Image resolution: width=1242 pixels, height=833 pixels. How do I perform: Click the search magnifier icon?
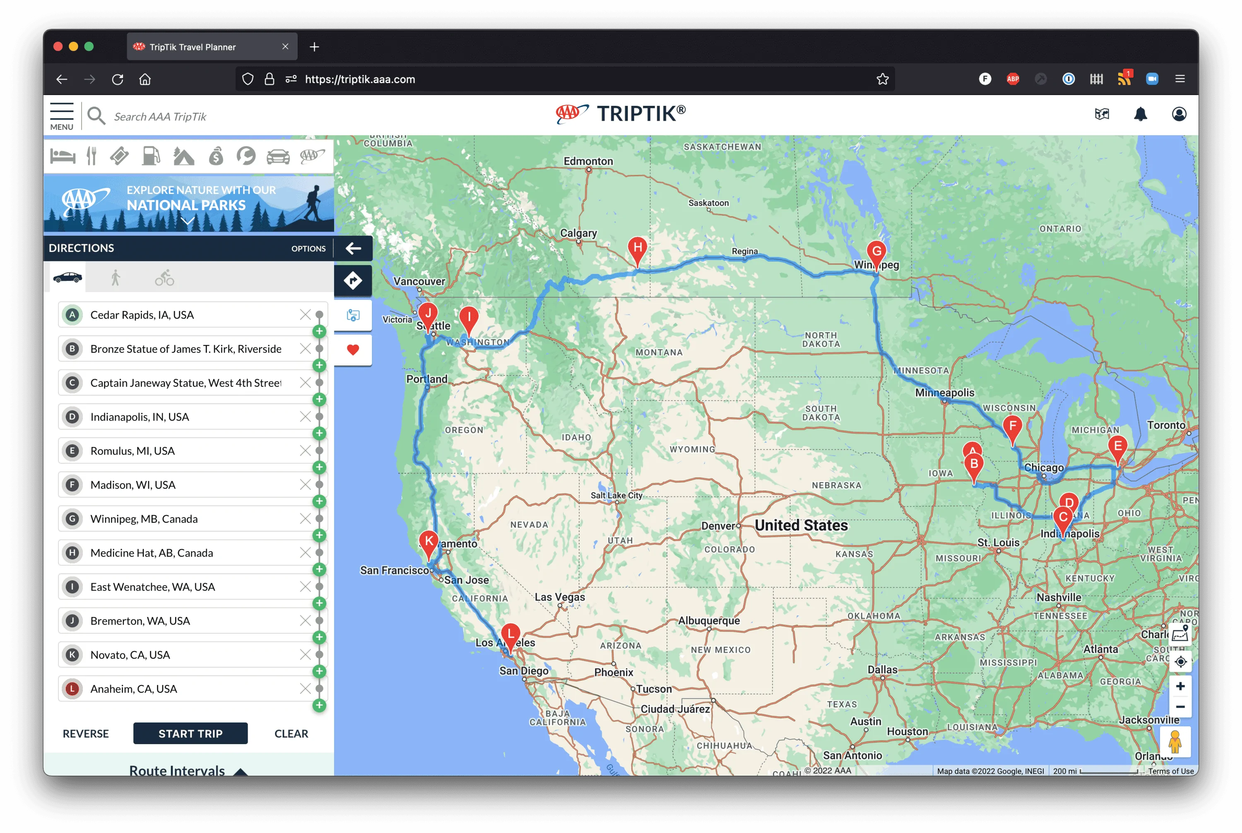point(96,116)
